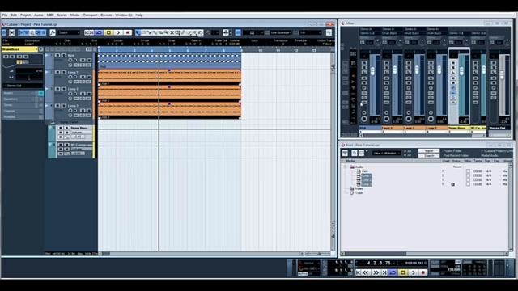Viewport: 518px width, 291px height.
Task: Open the MIDI menu
Action: [x=50, y=15]
